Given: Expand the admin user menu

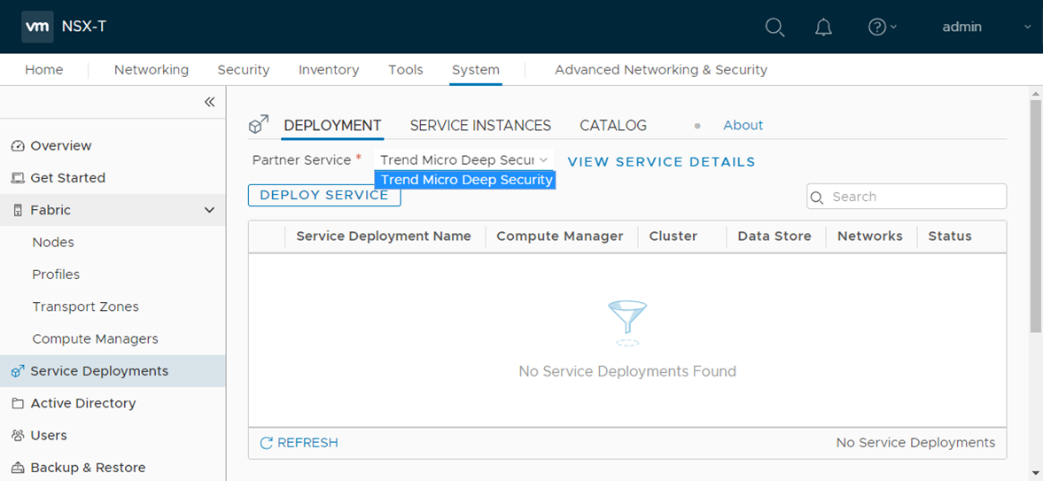Looking at the screenshot, I should point(985,27).
